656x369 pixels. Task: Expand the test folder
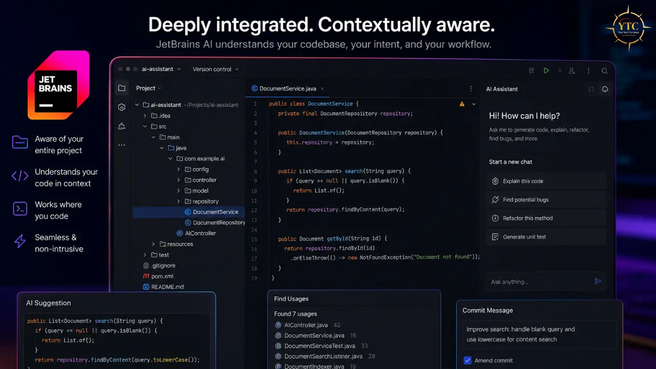(146, 255)
